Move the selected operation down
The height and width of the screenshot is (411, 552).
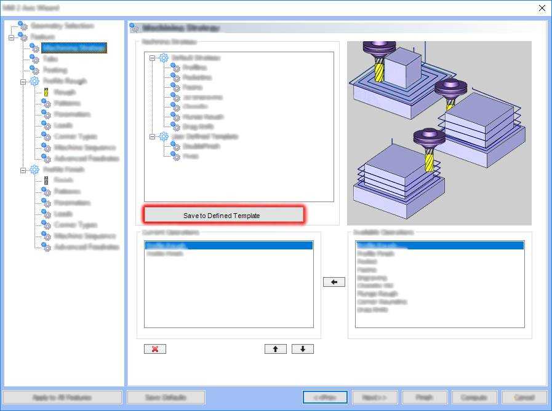click(302, 349)
